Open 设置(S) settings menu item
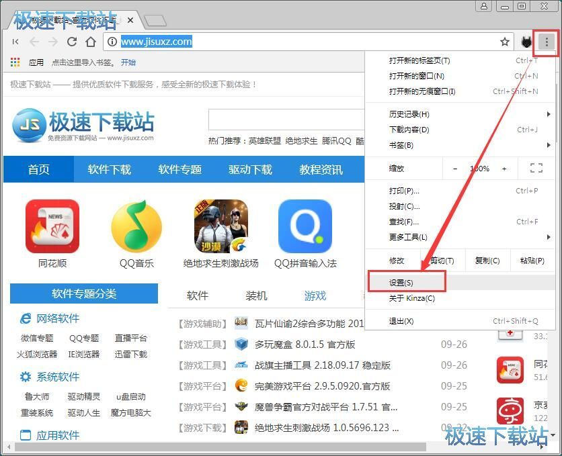The image size is (562, 456). pyautogui.click(x=460, y=283)
